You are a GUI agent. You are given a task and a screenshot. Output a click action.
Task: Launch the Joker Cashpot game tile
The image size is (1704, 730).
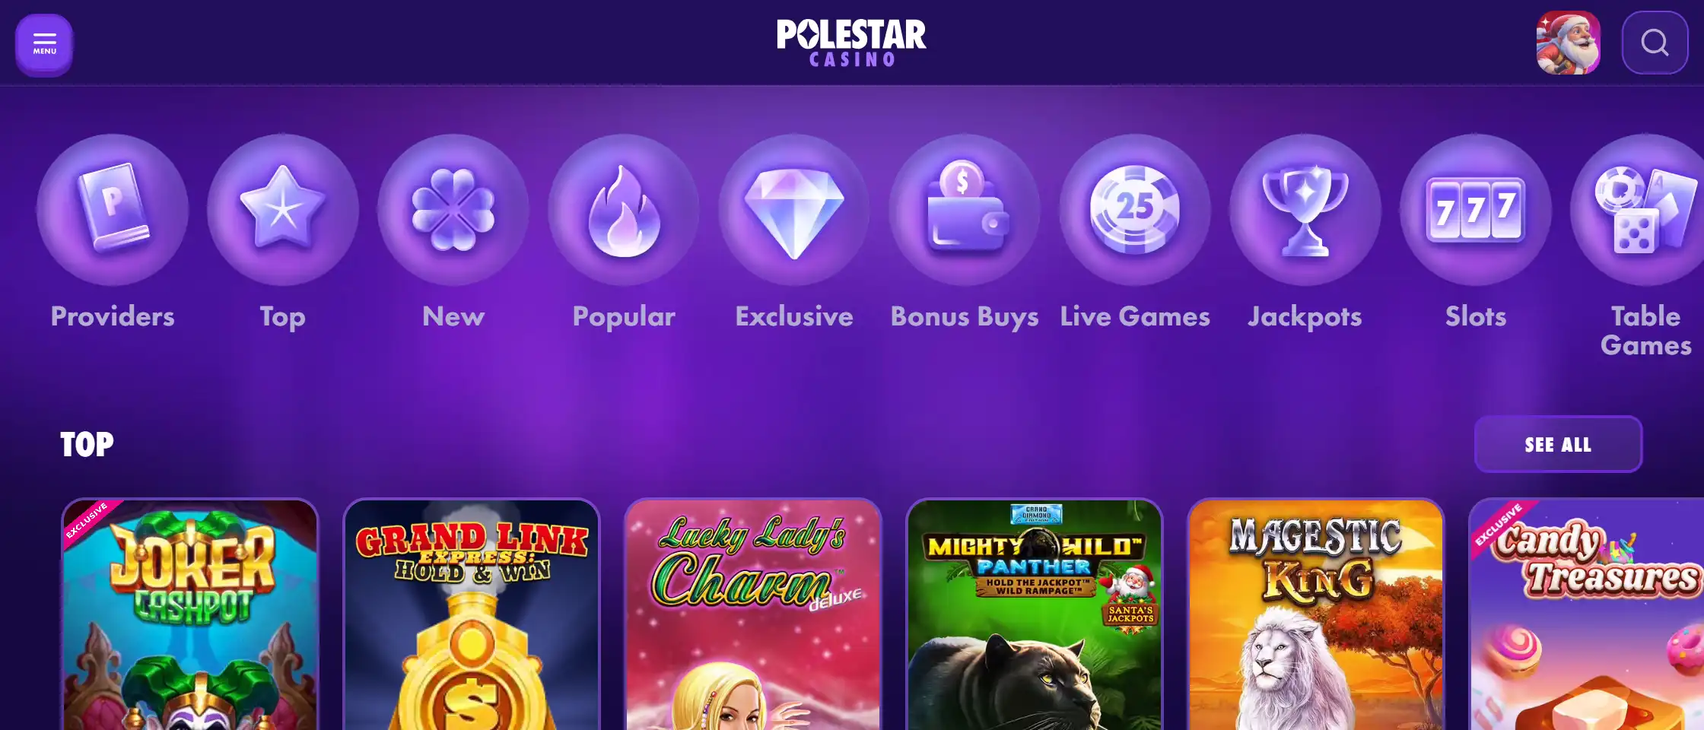pos(190,614)
